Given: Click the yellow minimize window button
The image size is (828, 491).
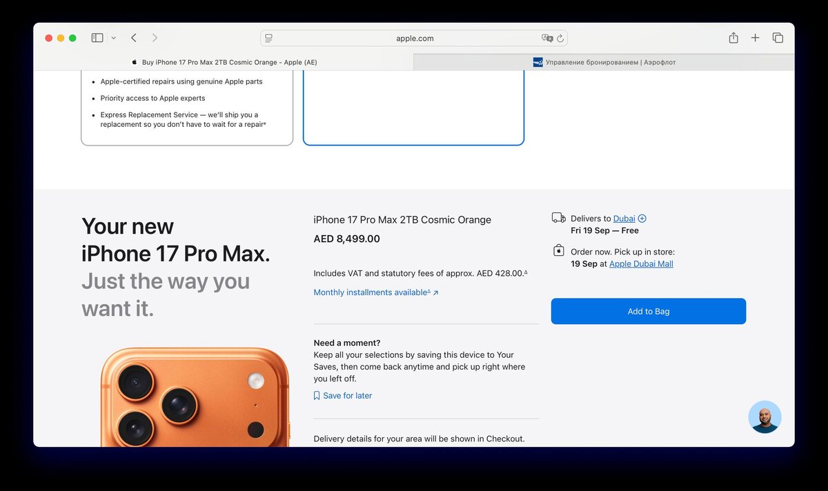Looking at the screenshot, I should coord(61,38).
